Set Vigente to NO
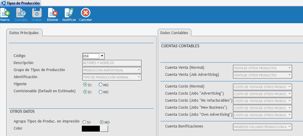Screen dimensions: 303x136 [101, 85]
